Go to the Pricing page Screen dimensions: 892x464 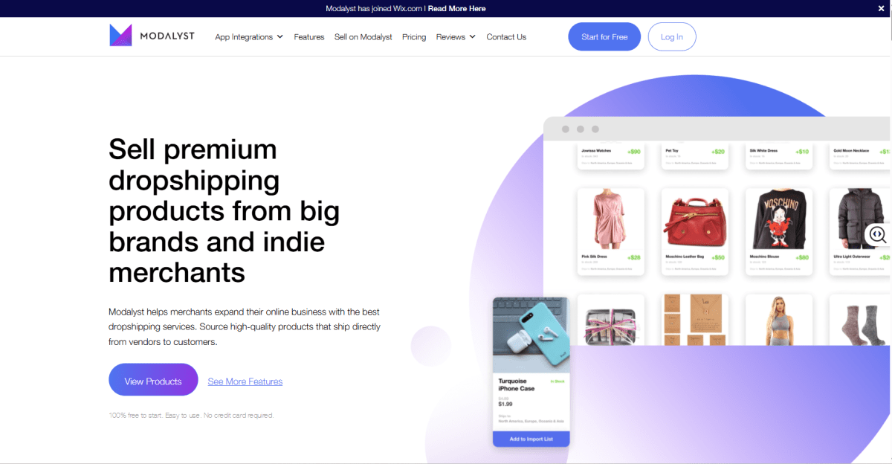(x=414, y=37)
